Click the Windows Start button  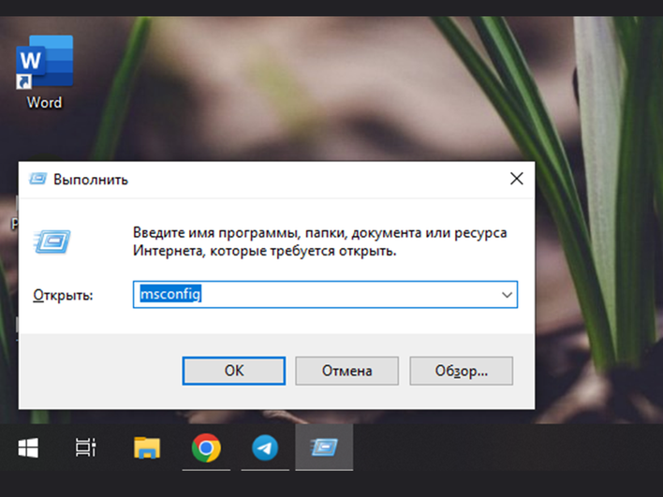28,447
